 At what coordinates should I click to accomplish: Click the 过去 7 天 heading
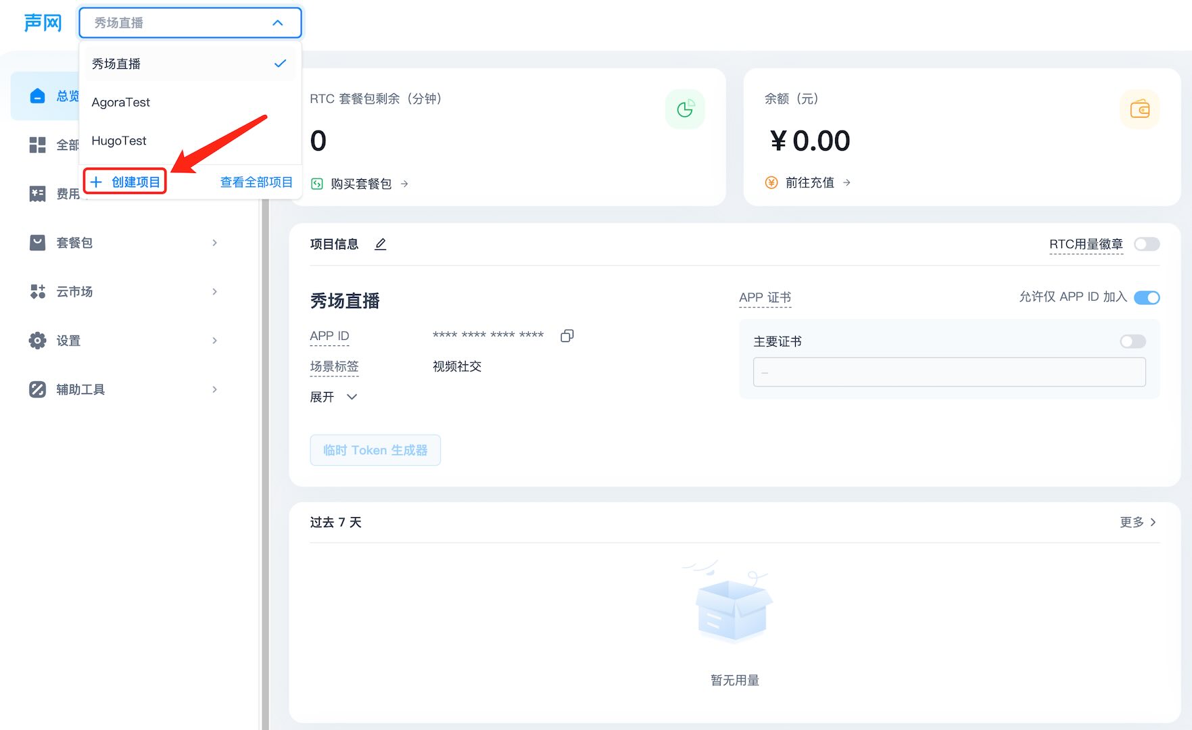[335, 522]
